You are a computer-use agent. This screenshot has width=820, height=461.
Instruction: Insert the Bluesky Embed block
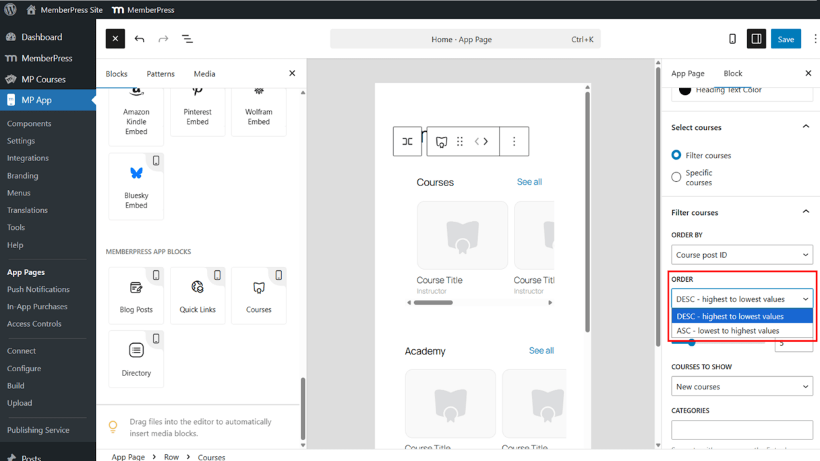point(136,186)
